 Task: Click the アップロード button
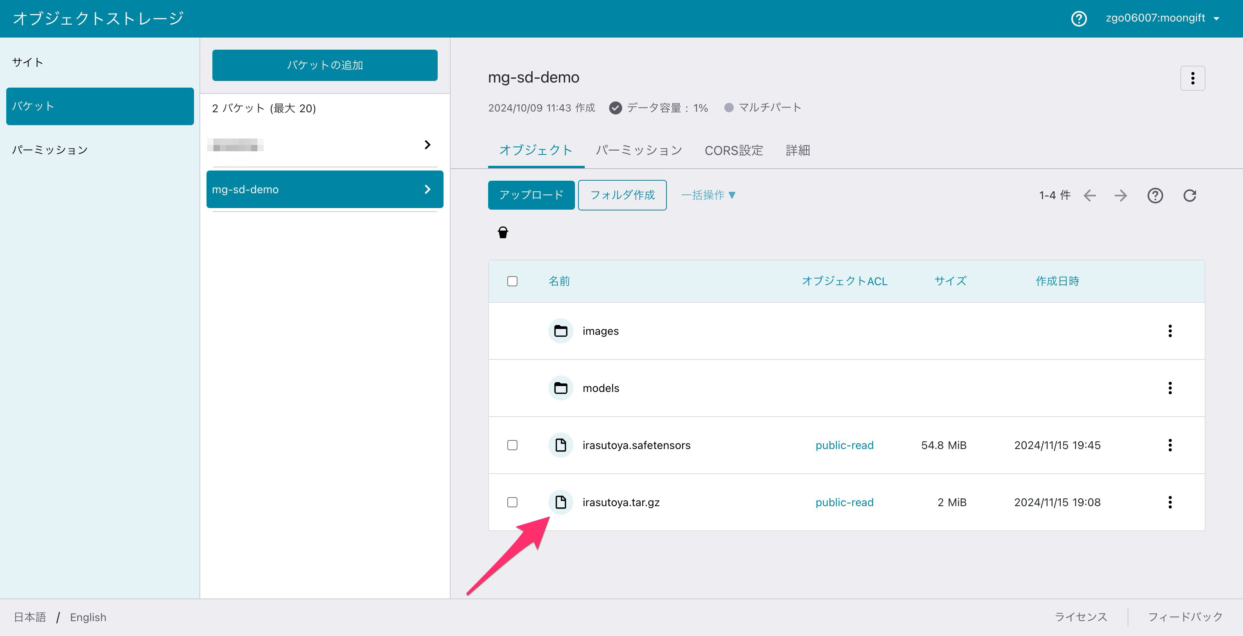pos(531,195)
